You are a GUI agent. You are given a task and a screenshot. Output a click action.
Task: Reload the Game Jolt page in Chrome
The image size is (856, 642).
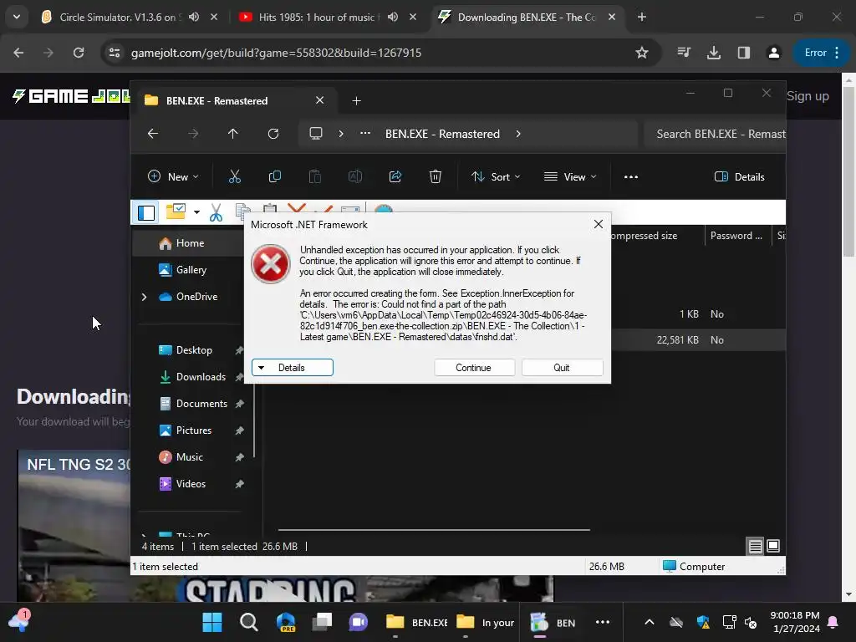(79, 53)
